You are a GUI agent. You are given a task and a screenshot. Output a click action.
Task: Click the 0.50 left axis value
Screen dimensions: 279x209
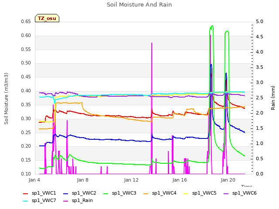point(26,63)
